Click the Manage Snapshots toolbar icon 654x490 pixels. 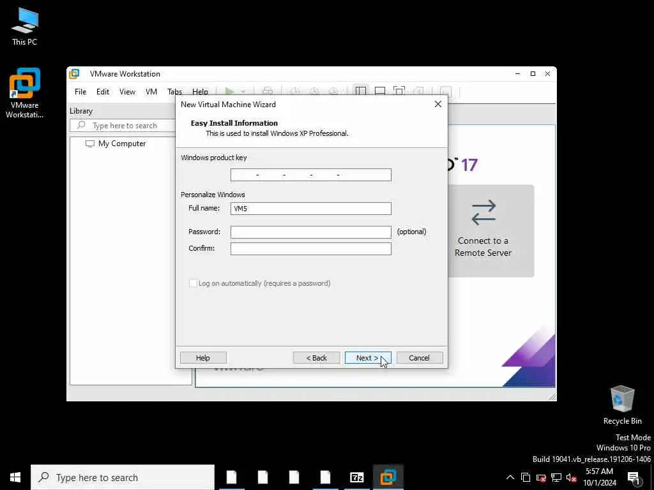click(333, 91)
